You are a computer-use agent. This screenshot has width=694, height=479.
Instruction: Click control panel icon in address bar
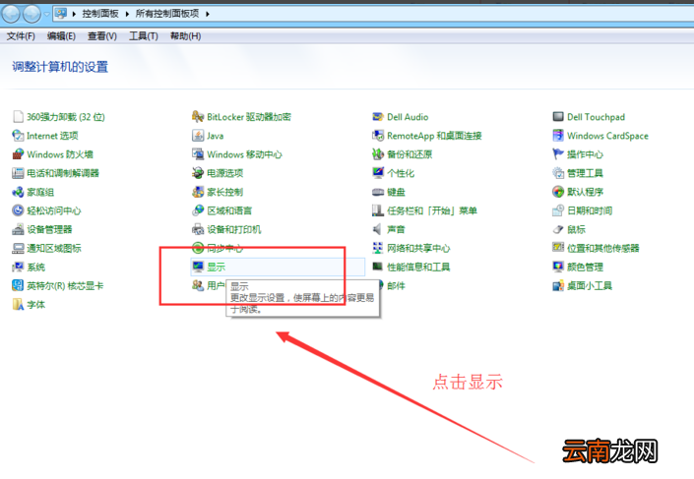tap(61, 14)
